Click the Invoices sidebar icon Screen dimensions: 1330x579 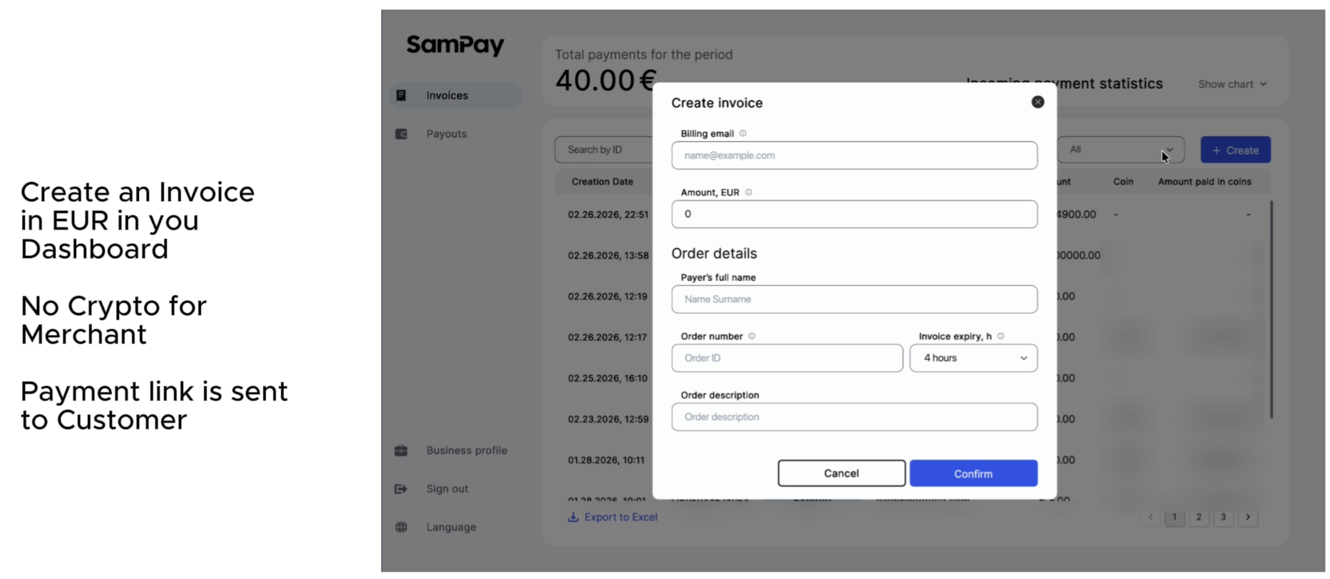click(x=401, y=95)
